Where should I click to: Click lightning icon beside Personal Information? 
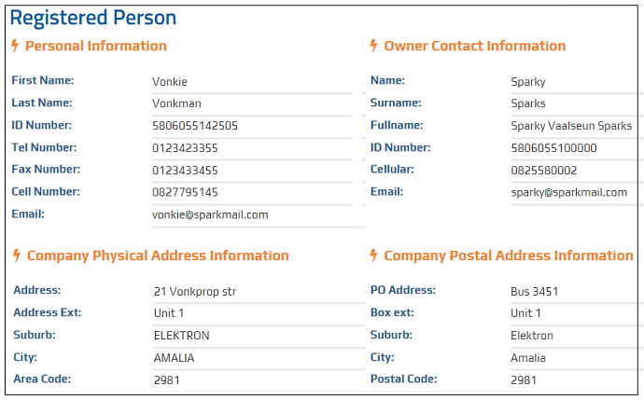coord(15,46)
